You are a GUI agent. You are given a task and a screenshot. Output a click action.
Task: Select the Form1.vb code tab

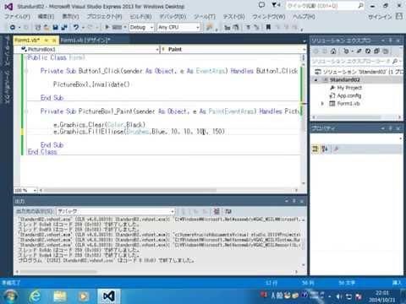(x=27, y=41)
